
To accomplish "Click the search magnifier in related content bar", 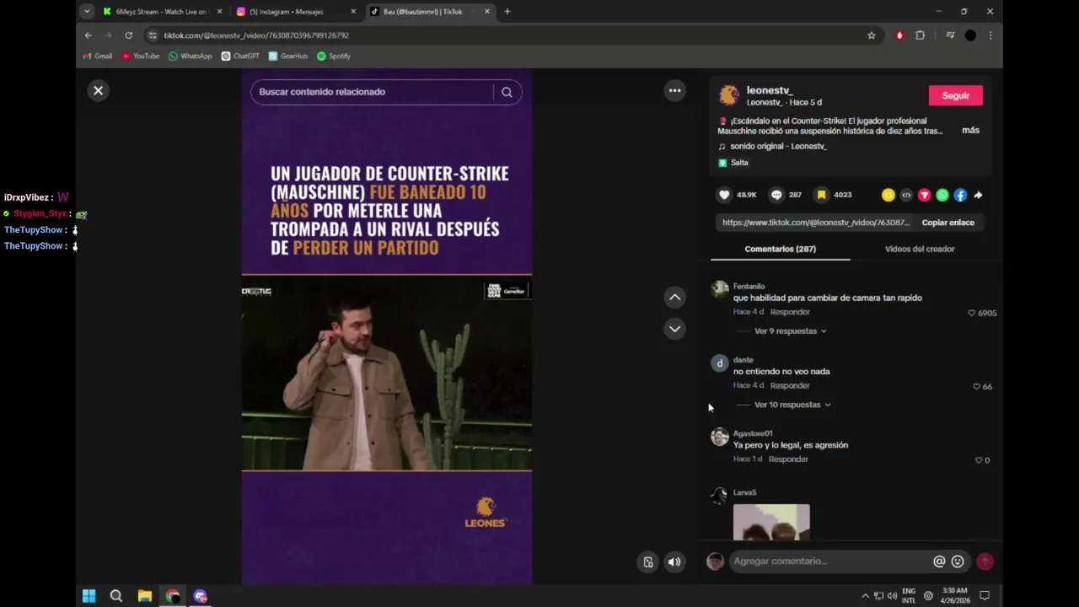I will coord(507,92).
